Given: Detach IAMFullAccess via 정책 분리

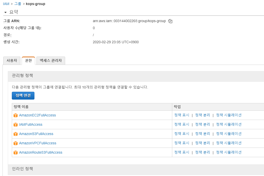Looking at the screenshot, I should click(x=203, y=124).
